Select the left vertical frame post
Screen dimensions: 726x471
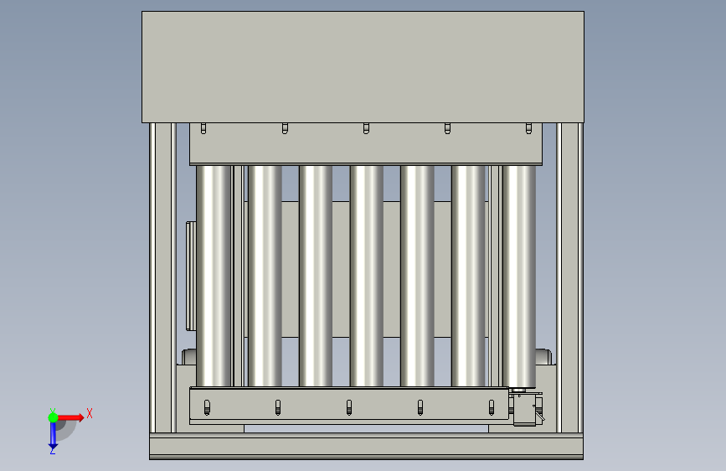[x=163, y=277]
